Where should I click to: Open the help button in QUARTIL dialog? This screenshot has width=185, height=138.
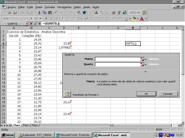[67, 94]
